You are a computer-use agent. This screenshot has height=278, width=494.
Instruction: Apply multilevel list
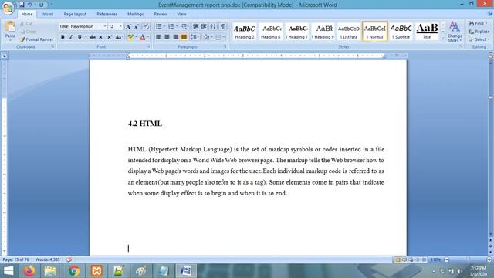[184, 26]
